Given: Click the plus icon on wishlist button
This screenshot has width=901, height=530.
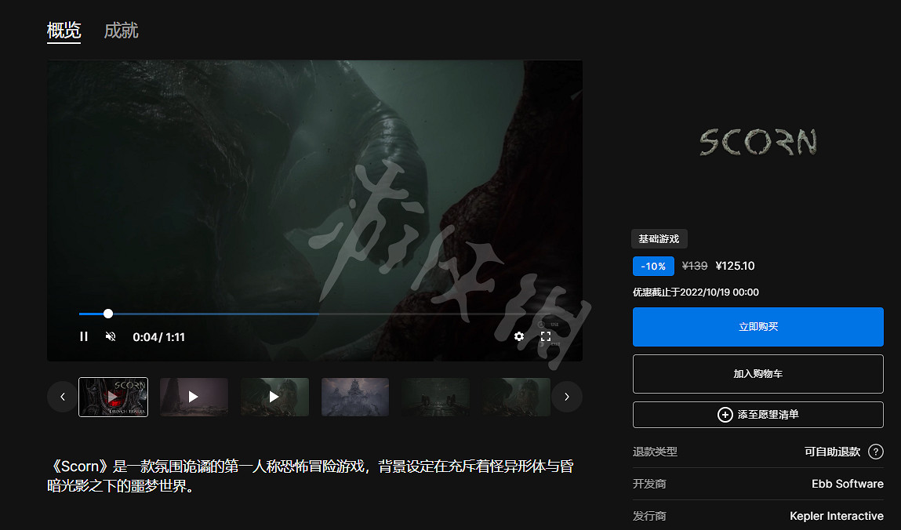Looking at the screenshot, I should click(725, 415).
